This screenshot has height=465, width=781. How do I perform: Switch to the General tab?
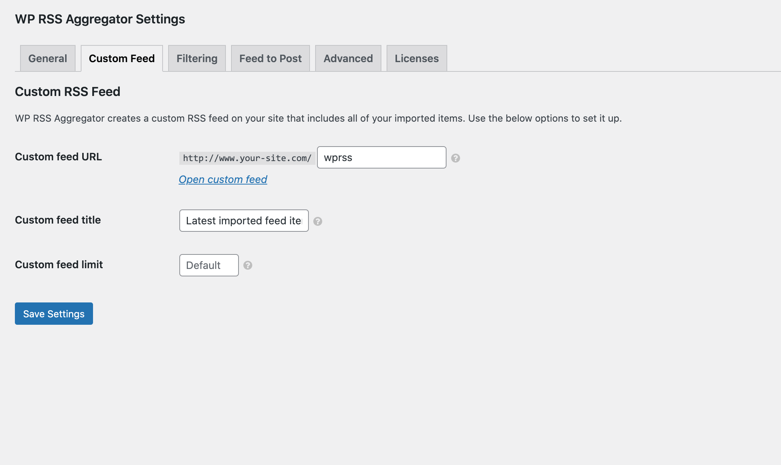click(48, 58)
